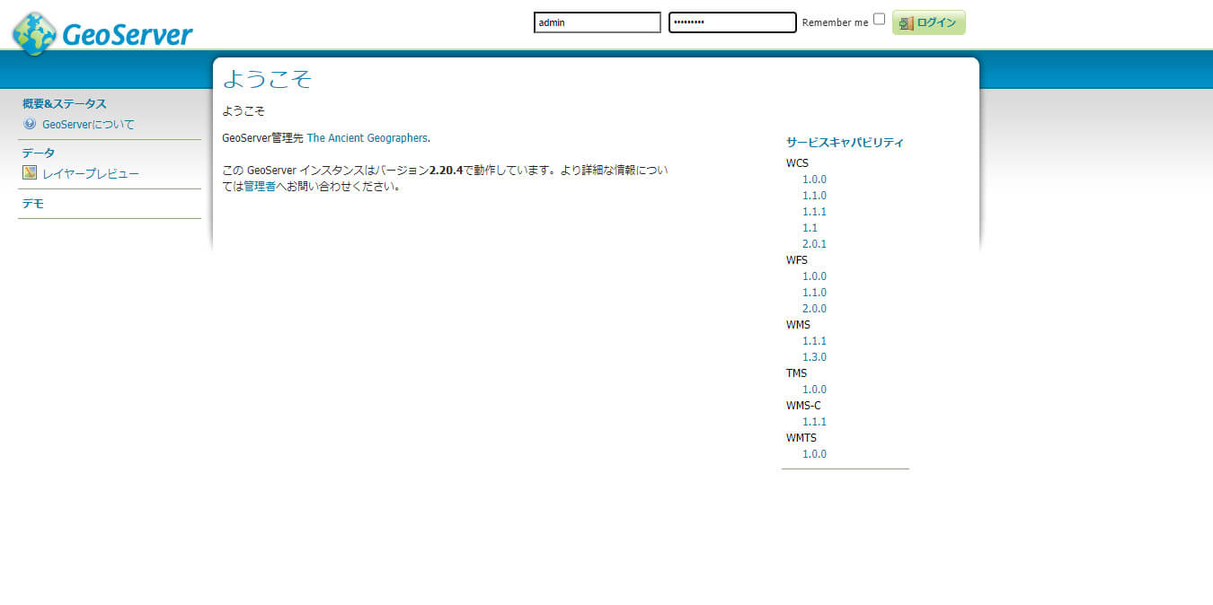Focus the admin username field
Screen dimensions: 1213x605
click(x=598, y=22)
